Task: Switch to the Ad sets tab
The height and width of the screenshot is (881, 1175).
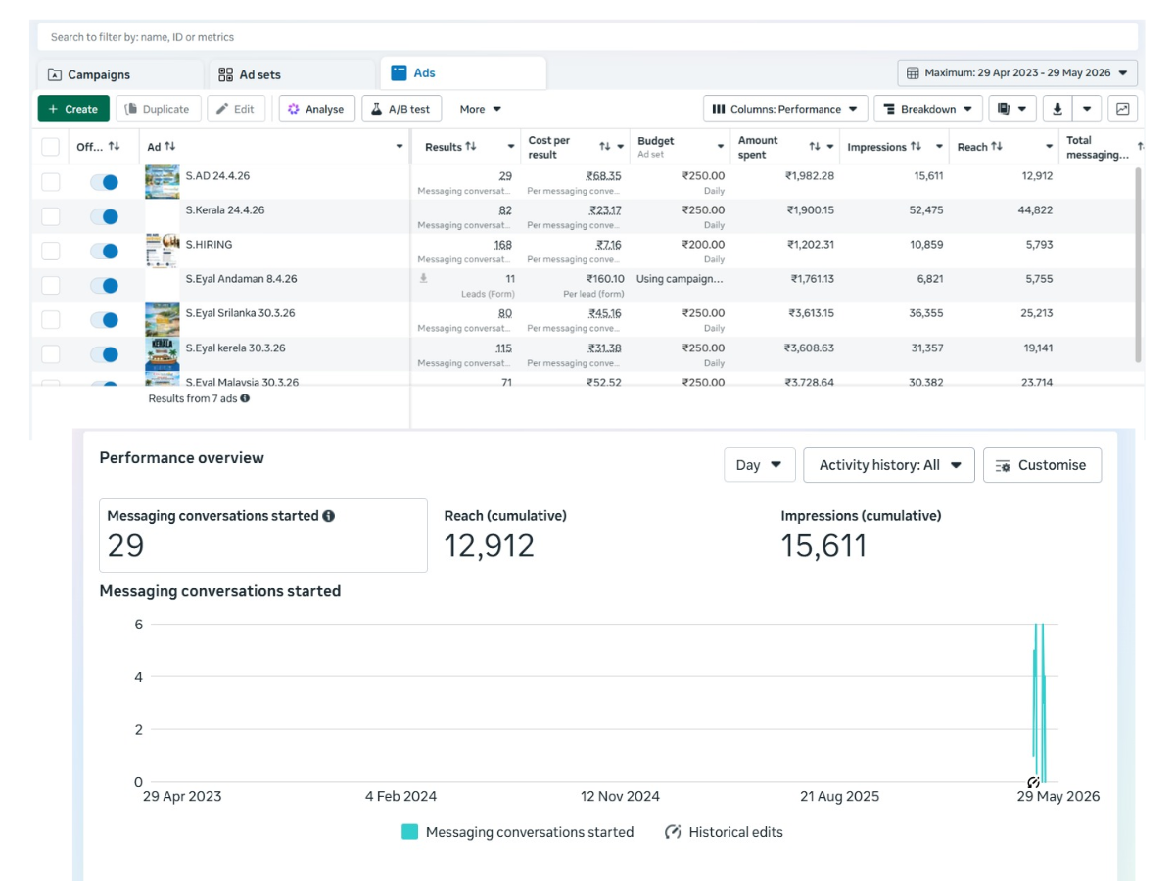Action: click(293, 74)
